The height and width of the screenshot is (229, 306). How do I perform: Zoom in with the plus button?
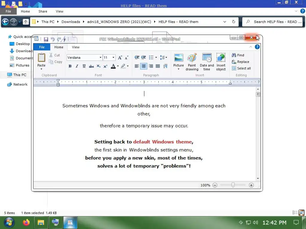pyautogui.click(x=251, y=185)
